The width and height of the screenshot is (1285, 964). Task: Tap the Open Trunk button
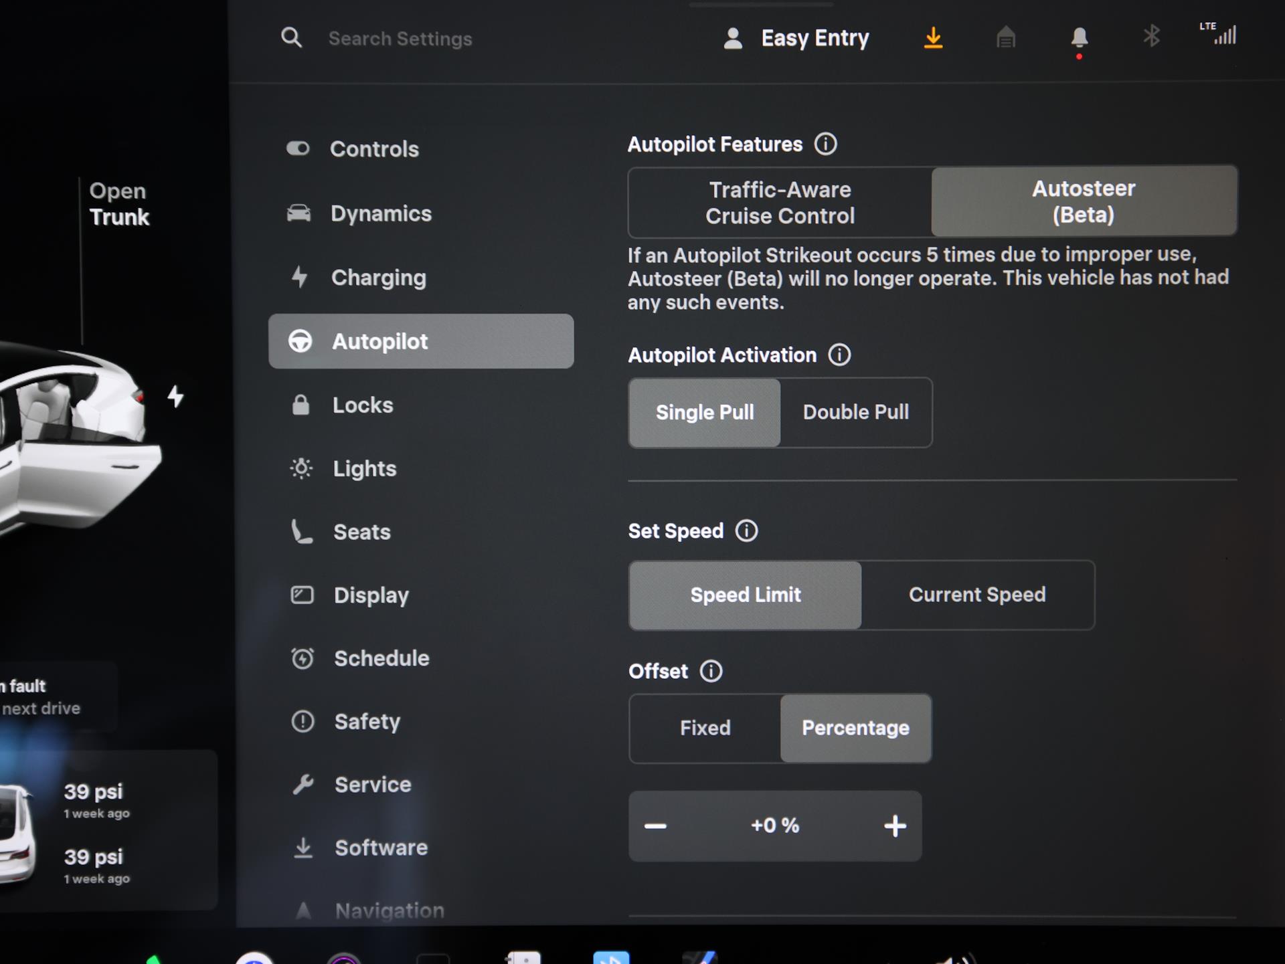119,204
